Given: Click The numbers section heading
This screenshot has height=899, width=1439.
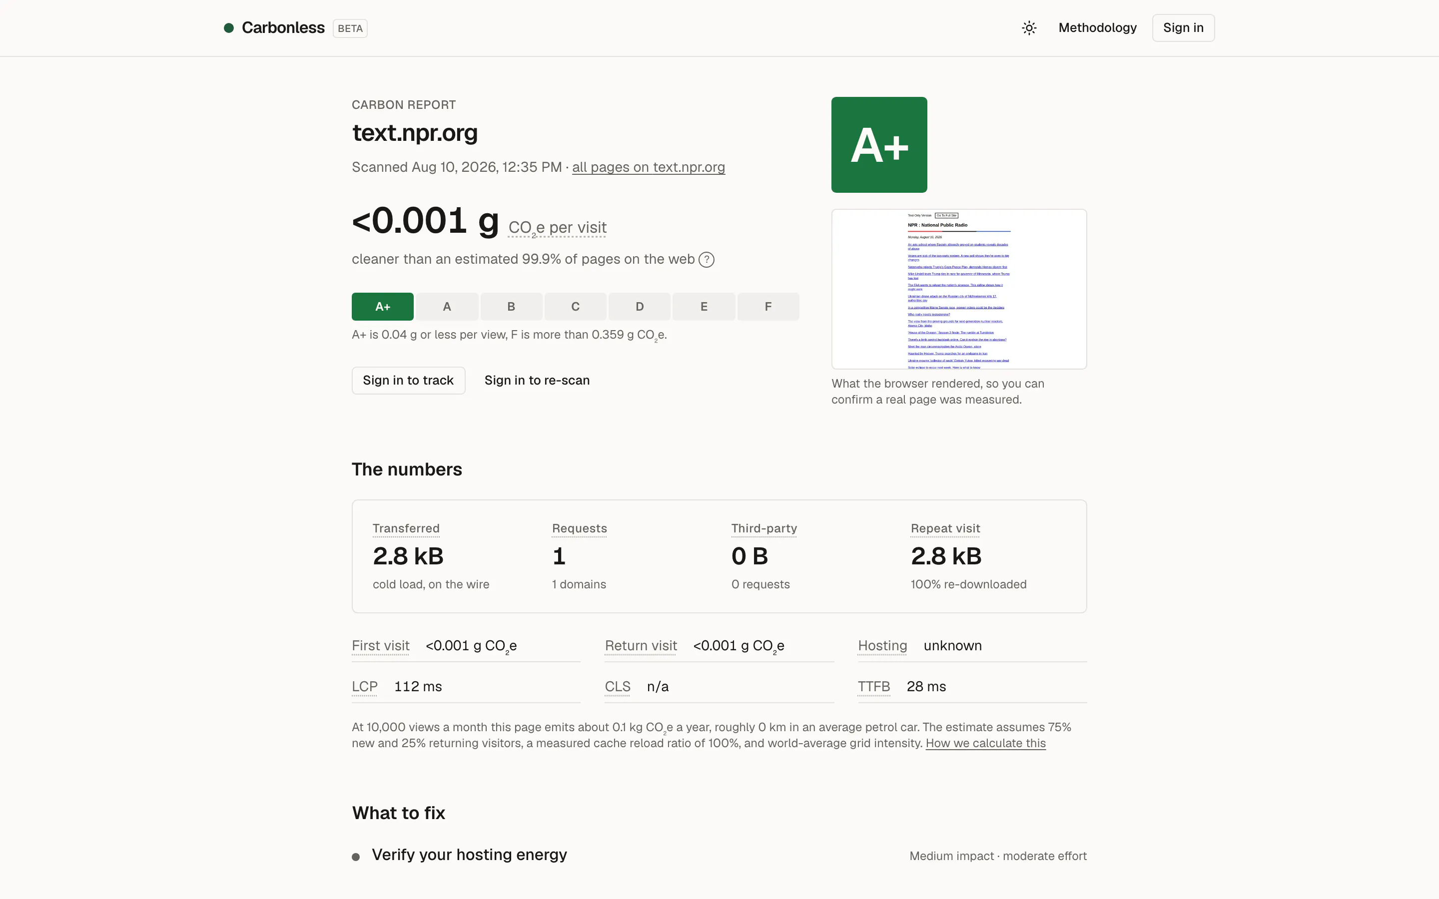Looking at the screenshot, I should tap(407, 469).
